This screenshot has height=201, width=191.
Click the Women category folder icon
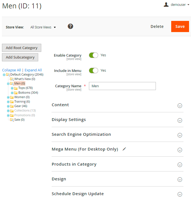12,97
